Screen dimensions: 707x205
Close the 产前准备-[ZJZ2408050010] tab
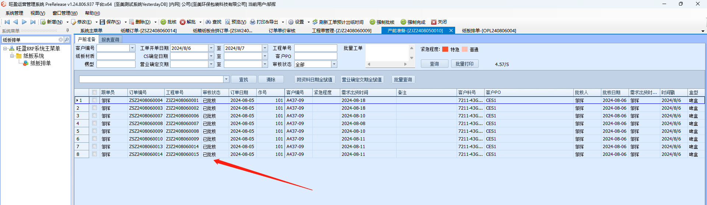[451, 31]
